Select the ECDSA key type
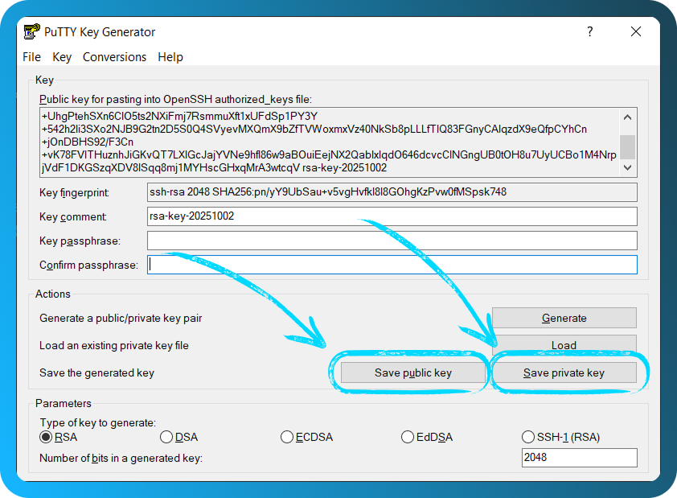The width and height of the screenshot is (677, 498). point(287,437)
